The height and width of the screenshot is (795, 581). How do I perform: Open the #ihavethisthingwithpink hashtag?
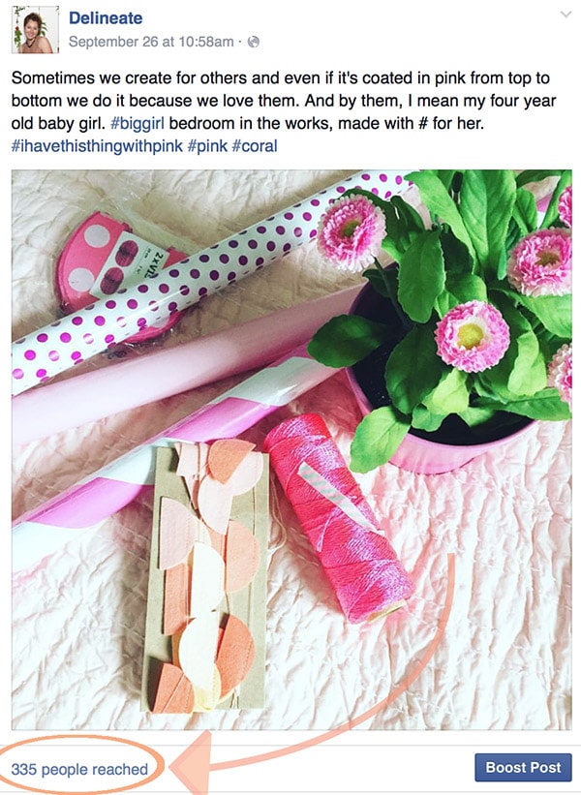(x=97, y=146)
